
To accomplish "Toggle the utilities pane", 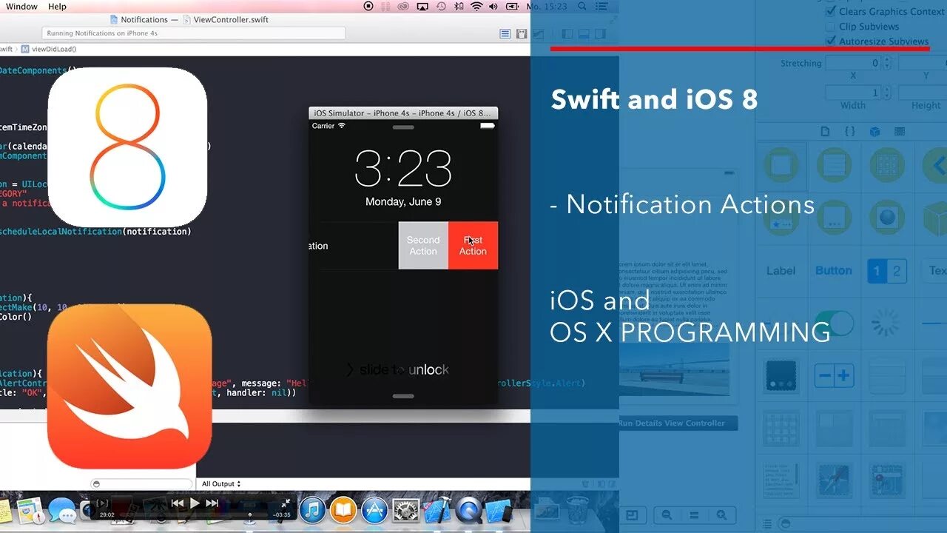I will coord(600,33).
